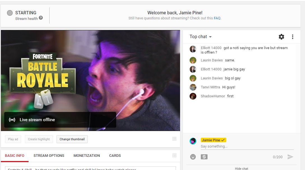Image resolution: width=305 pixels, height=170 pixels.
Task: Click the '0/200' character counter
Action: click(278, 157)
